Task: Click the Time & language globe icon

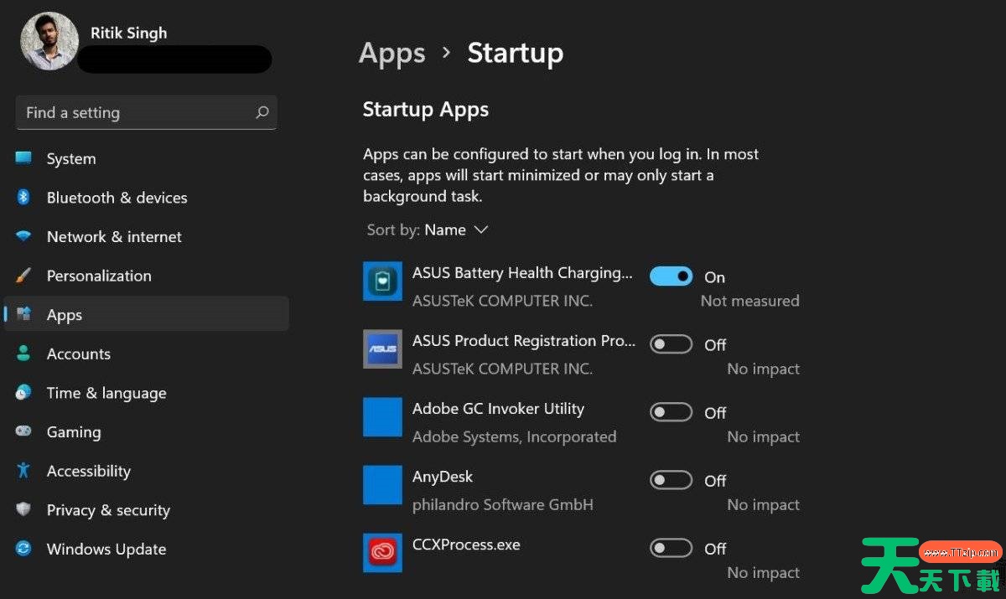Action: tap(23, 392)
